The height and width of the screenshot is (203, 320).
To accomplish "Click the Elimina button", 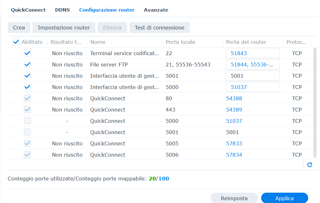I will coord(112,28).
